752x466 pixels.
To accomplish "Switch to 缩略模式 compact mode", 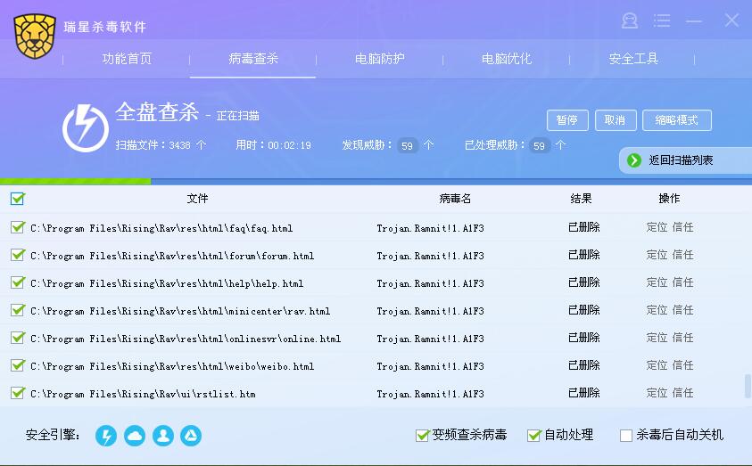I will (x=677, y=119).
